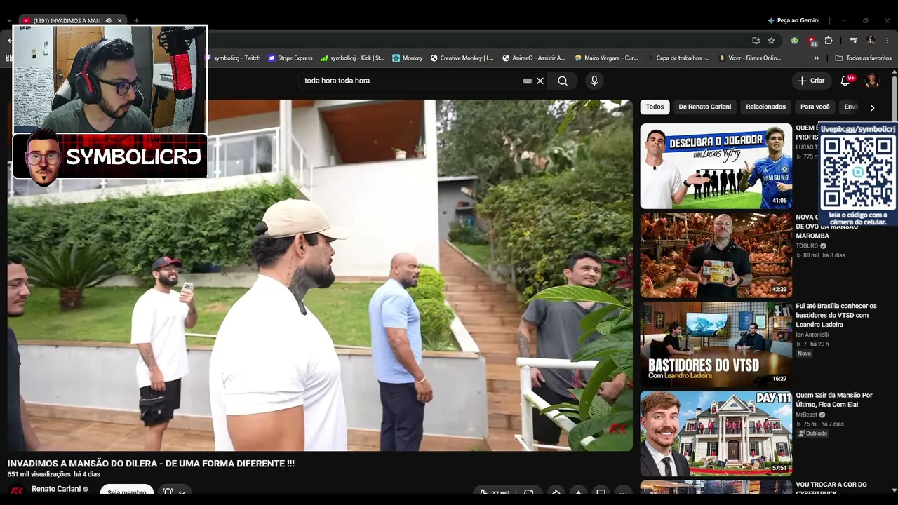This screenshot has width=898, height=505.
Task: Open the Chrome profile avatar in toolbar
Action: (x=871, y=41)
